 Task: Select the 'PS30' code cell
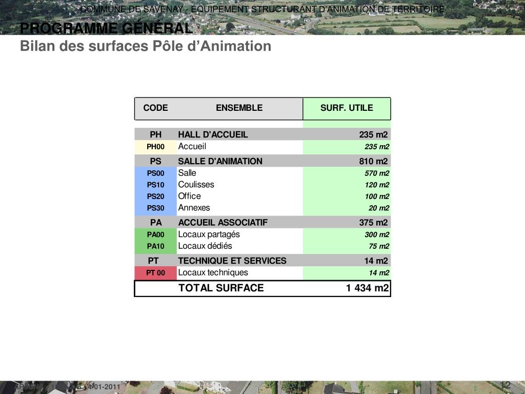[155, 208]
